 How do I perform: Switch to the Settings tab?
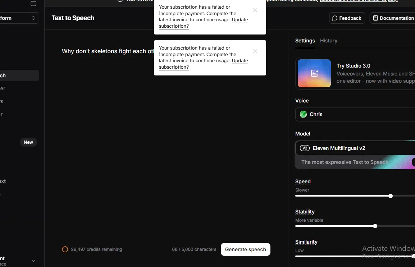(305, 41)
